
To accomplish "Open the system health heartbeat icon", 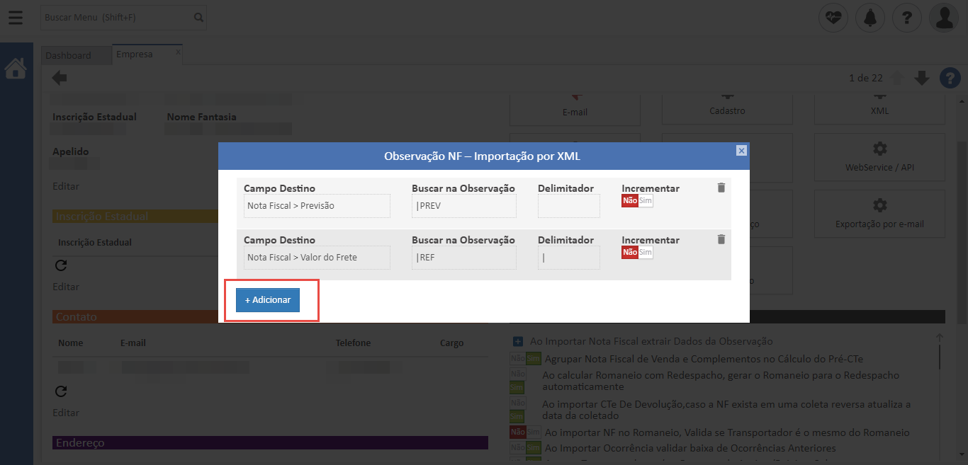I will pyautogui.click(x=833, y=18).
